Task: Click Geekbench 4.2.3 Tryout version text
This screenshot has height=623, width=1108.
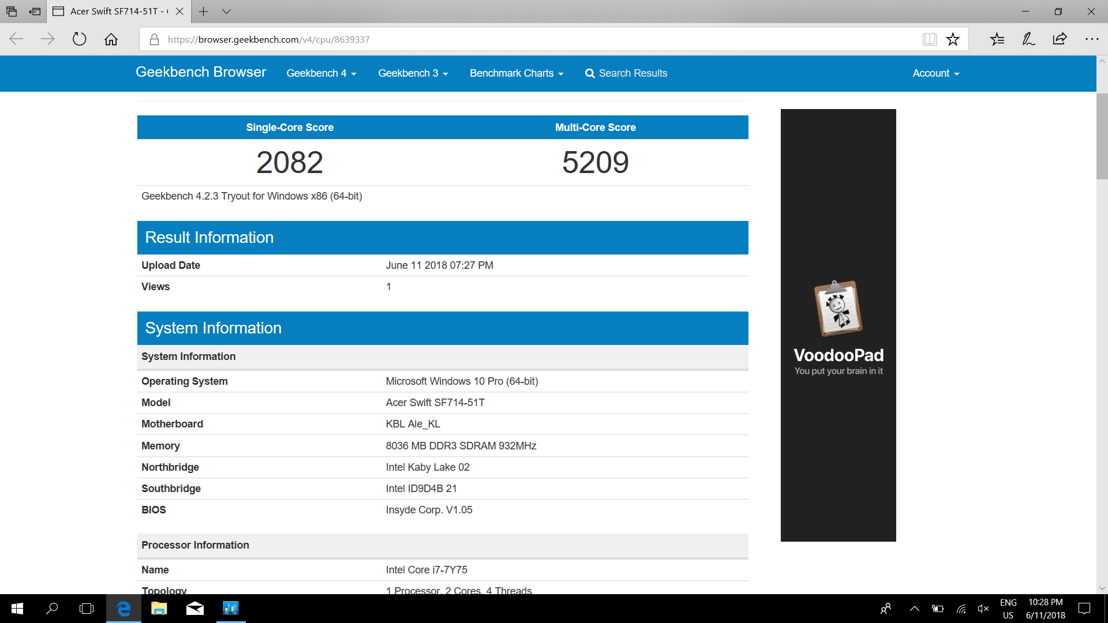Action: [x=252, y=196]
